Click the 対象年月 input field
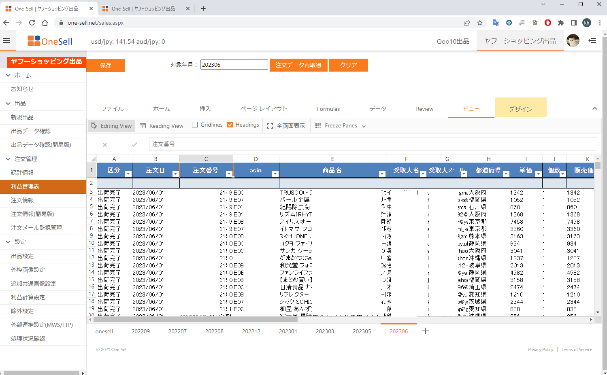The height and width of the screenshot is (375, 607). (234, 65)
